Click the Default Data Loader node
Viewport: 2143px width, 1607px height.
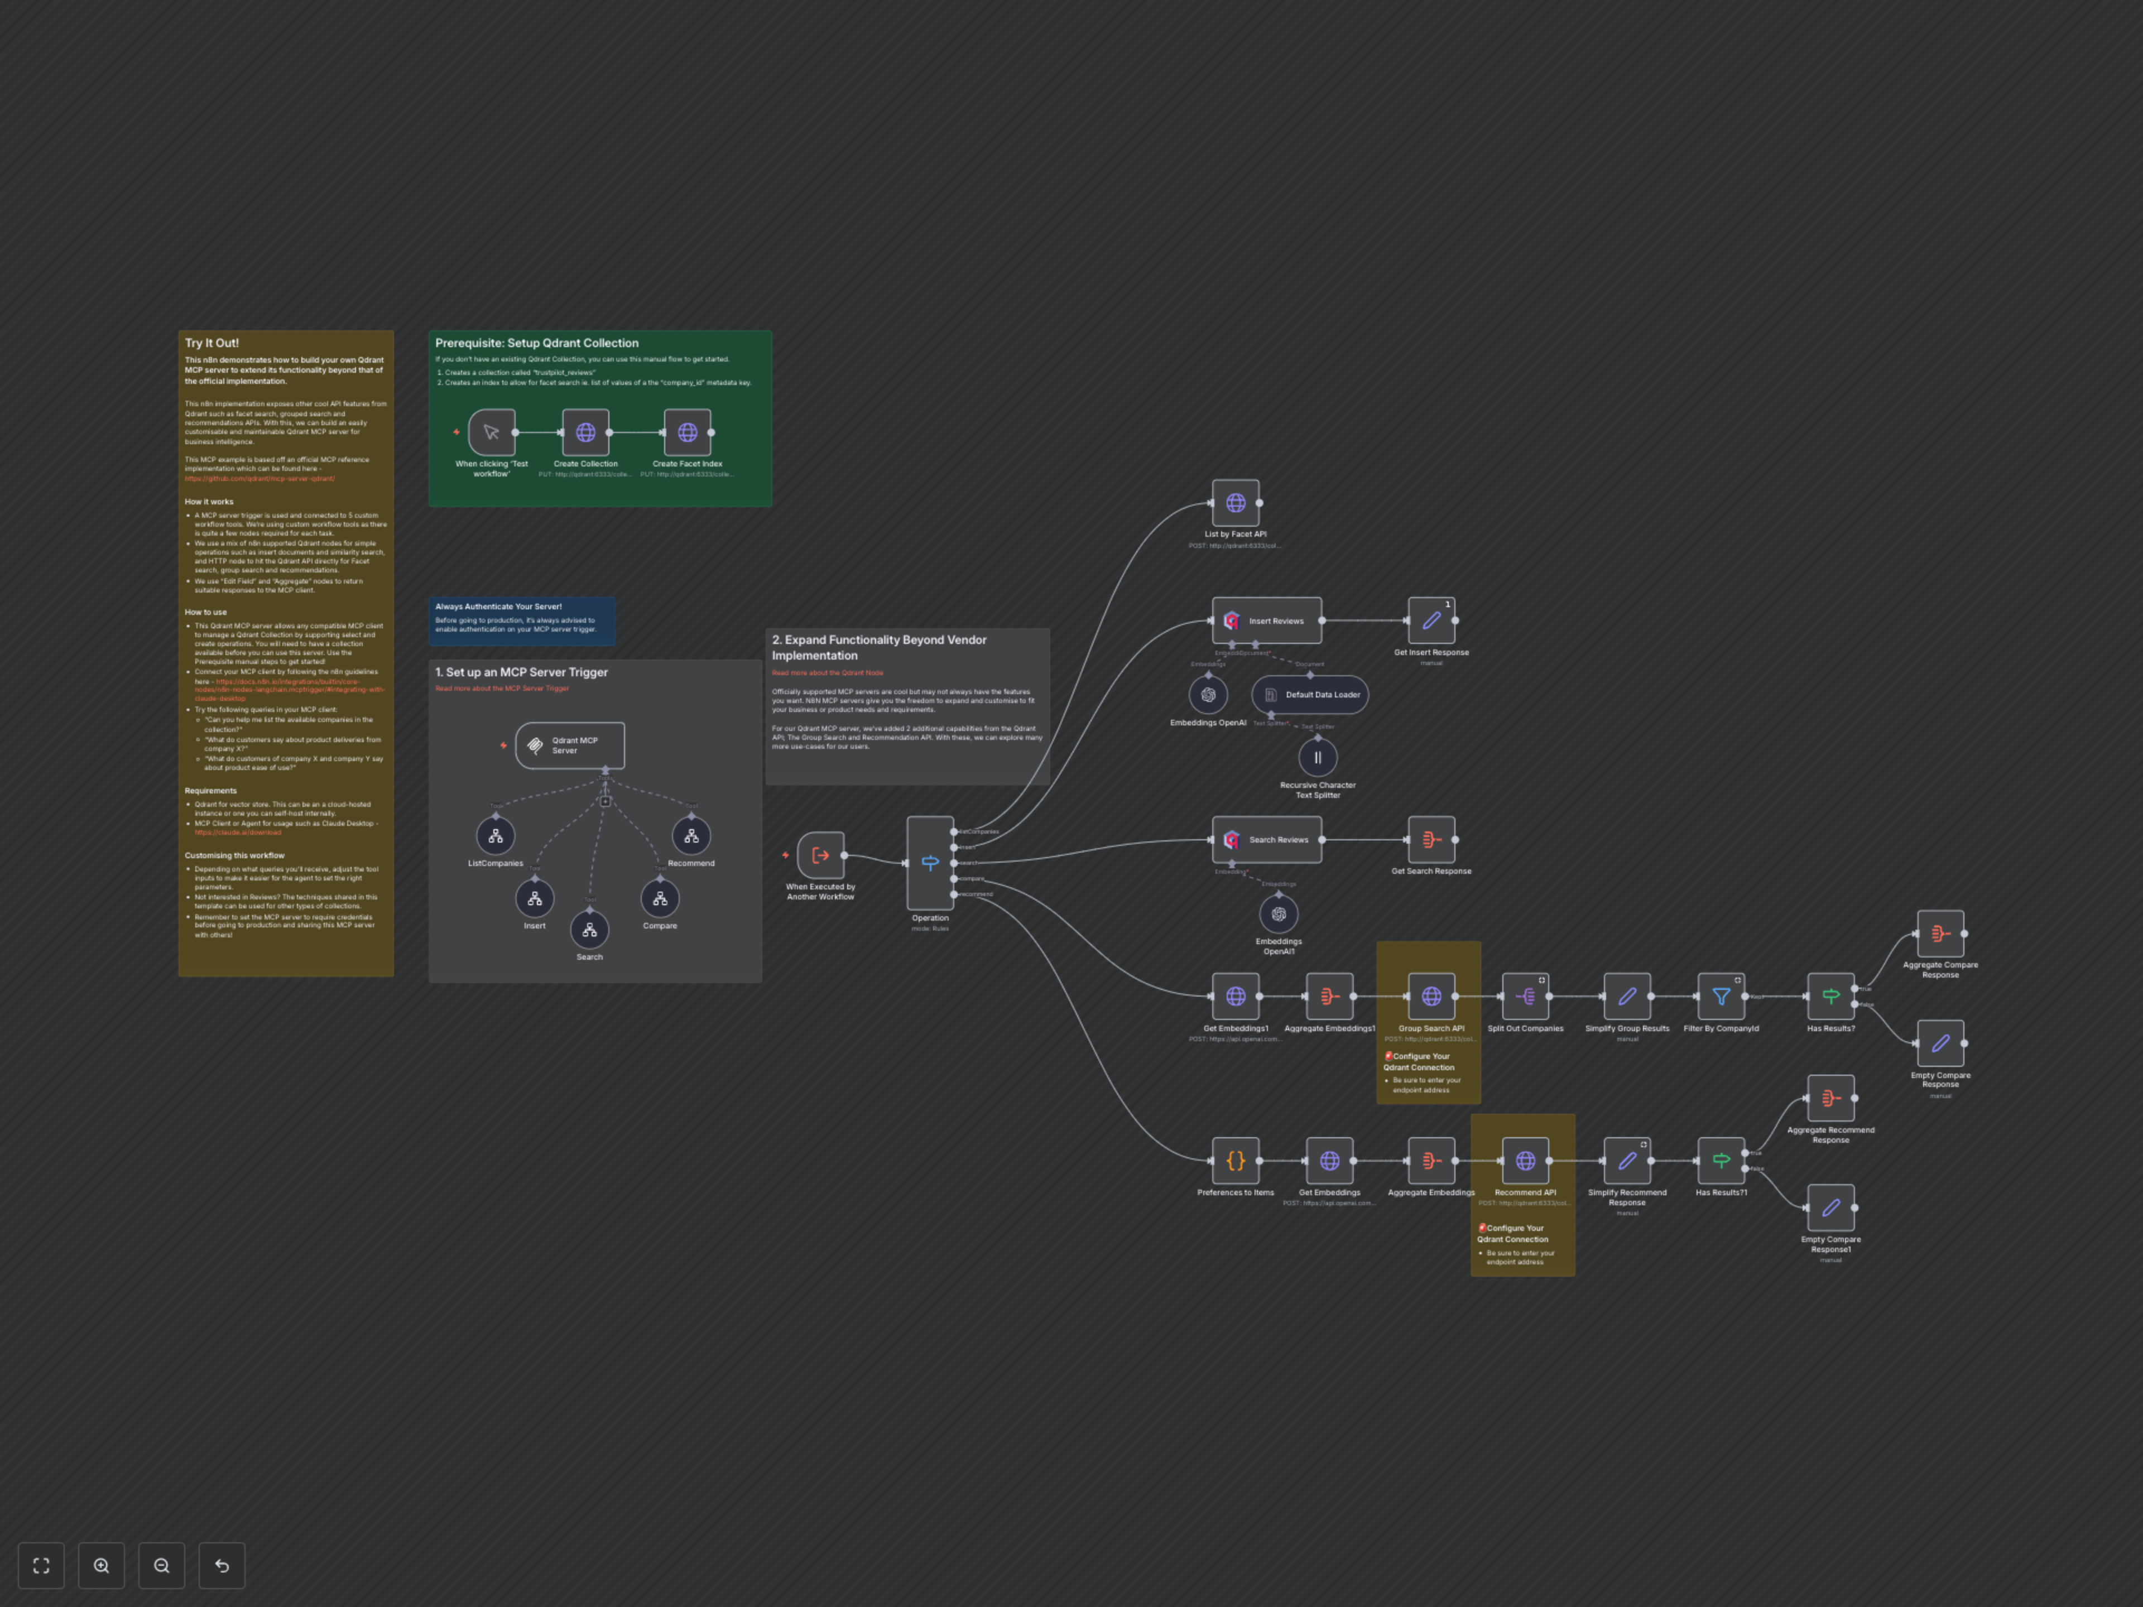(1310, 695)
